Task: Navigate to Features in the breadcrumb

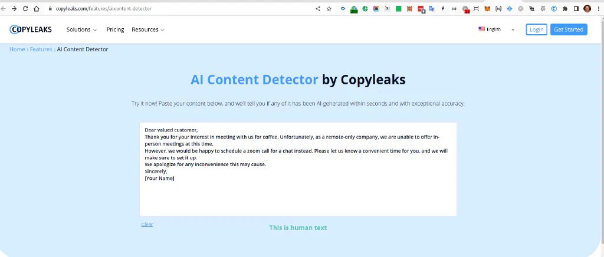Action: (x=41, y=50)
